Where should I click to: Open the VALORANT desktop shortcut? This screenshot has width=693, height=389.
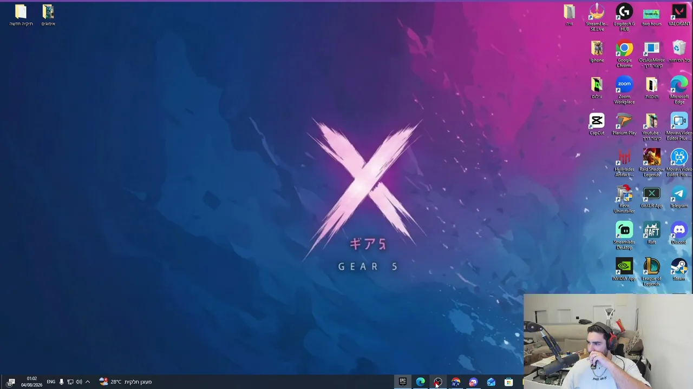point(679,15)
